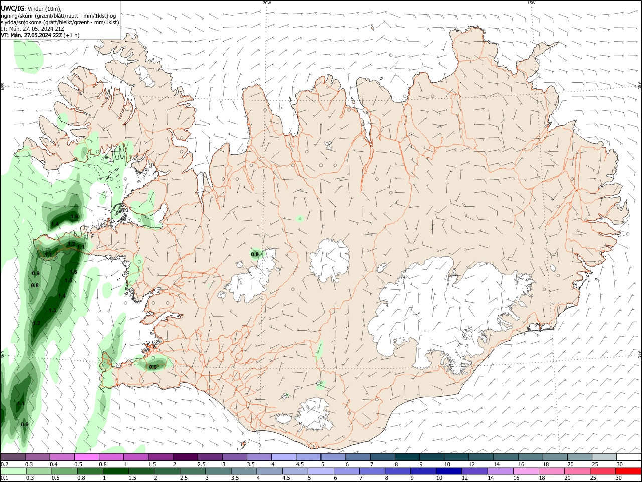Click the '0.2' label under the upper legend

(5, 464)
